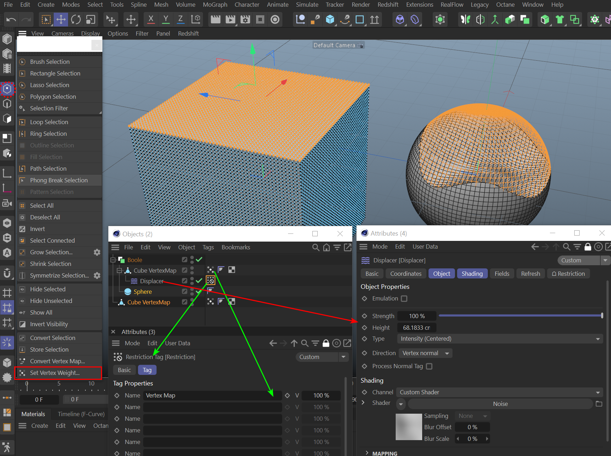The width and height of the screenshot is (611, 456).
Task: Click home icon in Objects manager
Action: [x=327, y=248]
